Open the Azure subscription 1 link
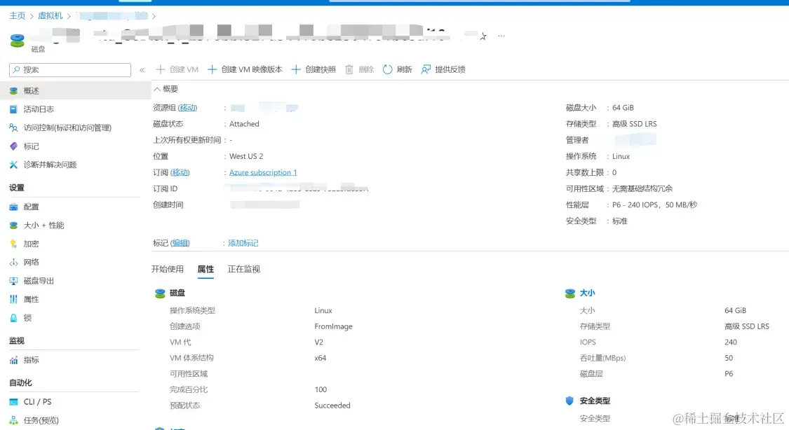 (x=263, y=172)
